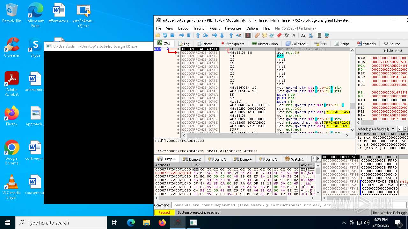Open the Debug menu
Image resolution: width=408 pixels, height=229 pixels.
pyautogui.click(x=183, y=28)
